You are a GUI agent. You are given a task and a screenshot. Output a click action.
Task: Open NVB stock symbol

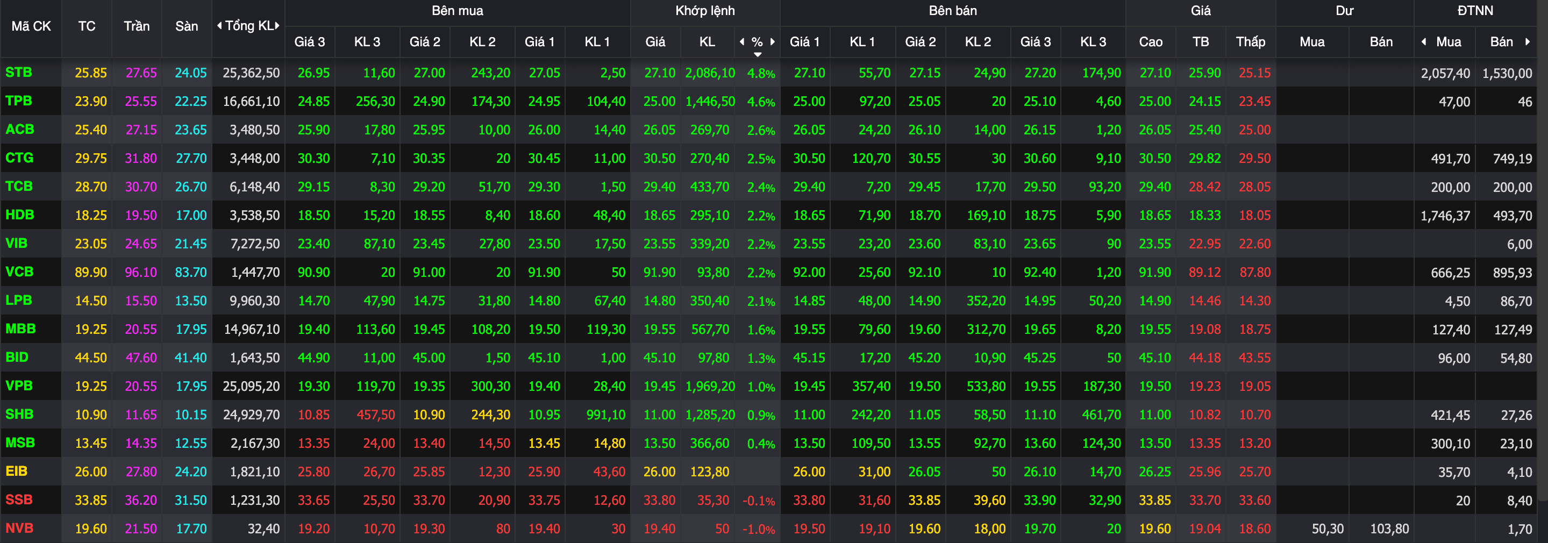point(19,528)
